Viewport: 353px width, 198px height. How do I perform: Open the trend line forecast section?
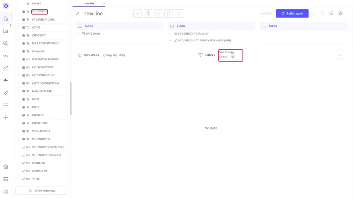click(x=6, y=68)
